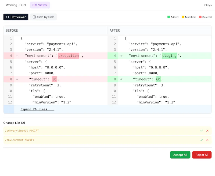Click "tls": { line in BEFORE pane
The height and width of the screenshot is (176, 215).
pos(37,91)
